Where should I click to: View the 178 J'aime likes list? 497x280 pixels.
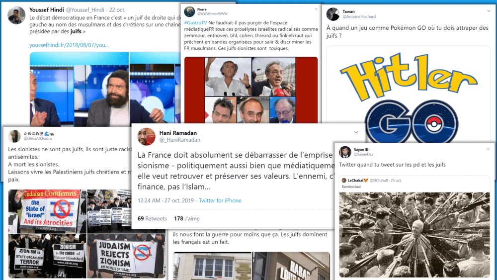tap(187, 218)
